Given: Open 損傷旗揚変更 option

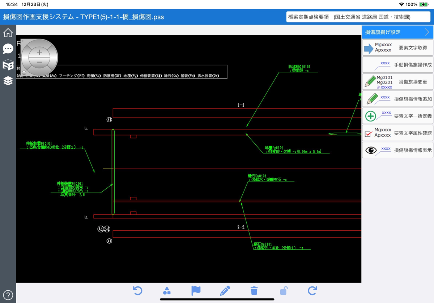Looking at the screenshot, I should click(x=397, y=82).
